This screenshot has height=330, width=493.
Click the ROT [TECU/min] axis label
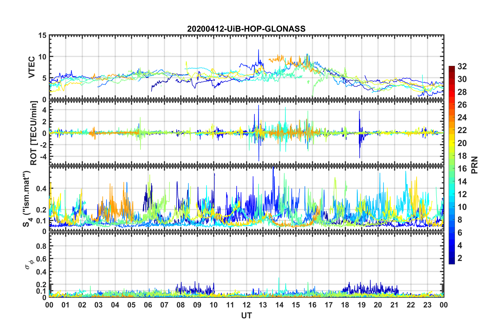click(33, 133)
